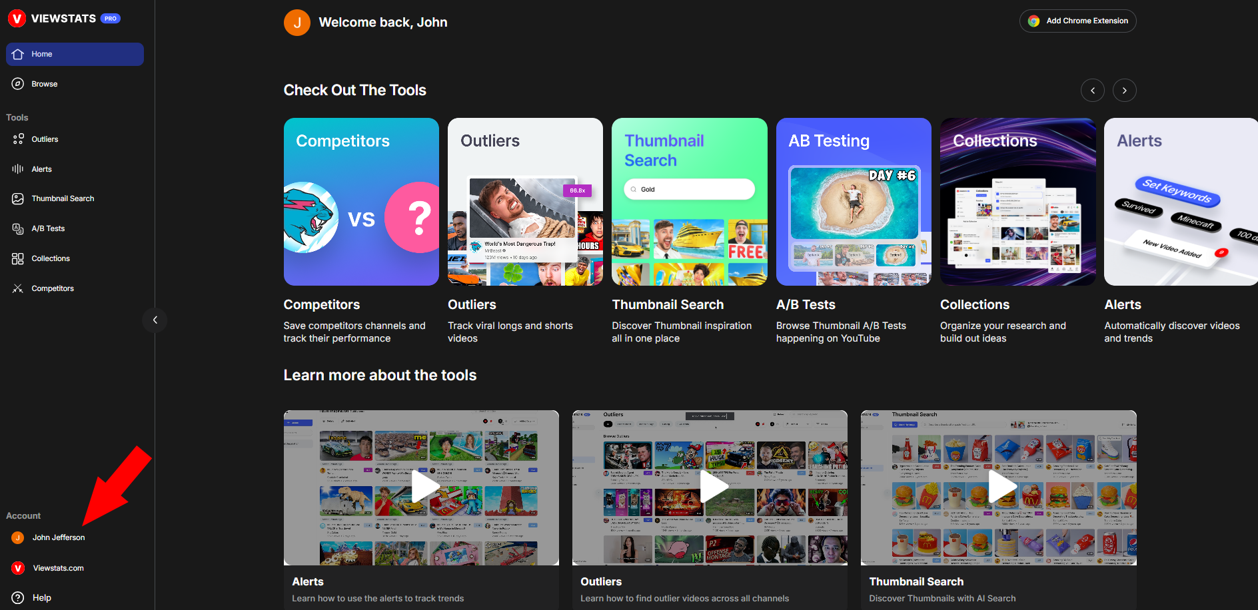Image resolution: width=1258 pixels, height=610 pixels.
Task: Click the Outliers sidebar icon
Action: [18, 139]
